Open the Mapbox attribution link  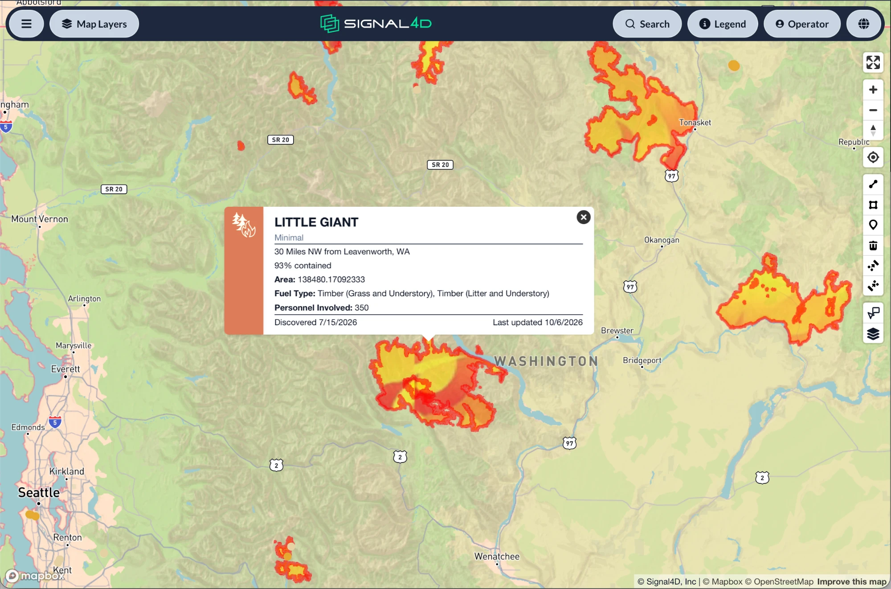(x=723, y=581)
